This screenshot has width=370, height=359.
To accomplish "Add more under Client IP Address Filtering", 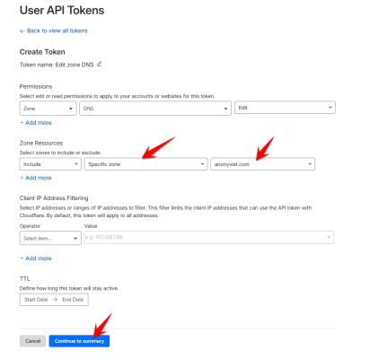I will pos(36,258).
